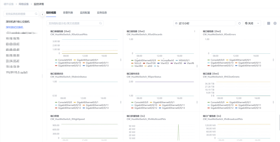Click CW_HuaWeiSwitch_ifOutErrors metric name

pyautogui.click(x=219, y=34)
